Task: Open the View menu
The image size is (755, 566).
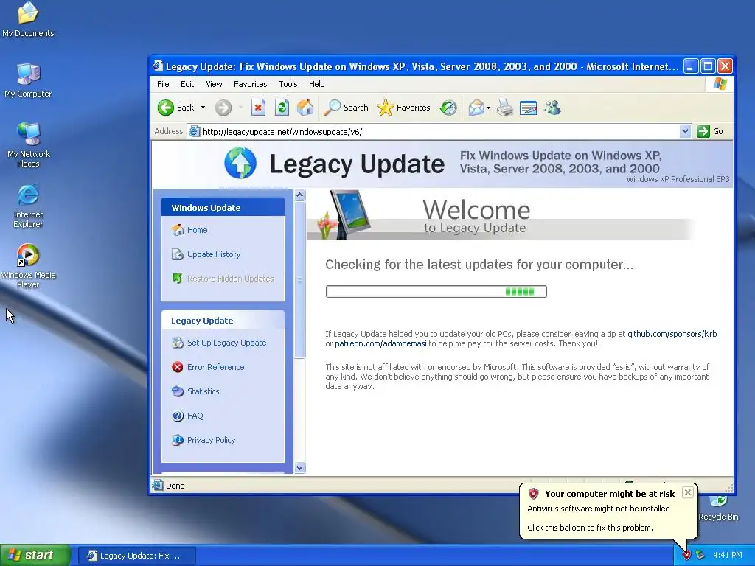Action: [x=214, y=84]
